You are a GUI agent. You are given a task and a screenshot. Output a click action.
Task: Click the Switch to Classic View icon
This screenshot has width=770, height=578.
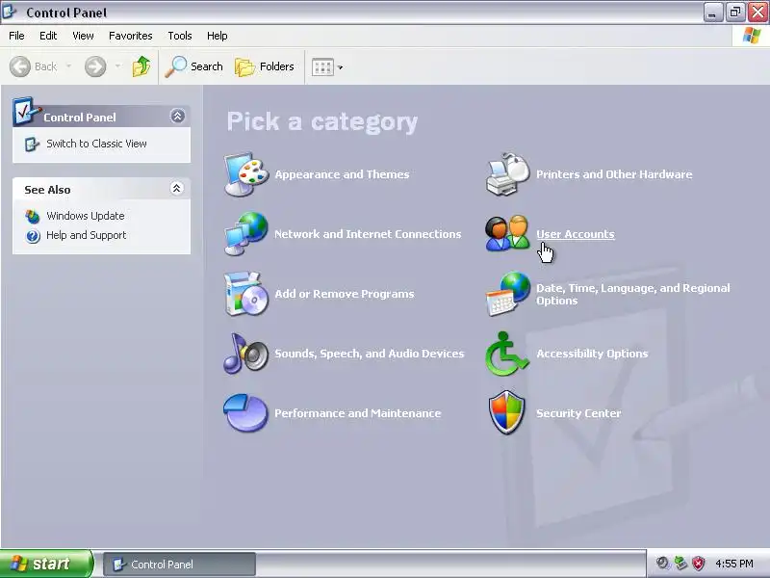[x=32, y=144]
